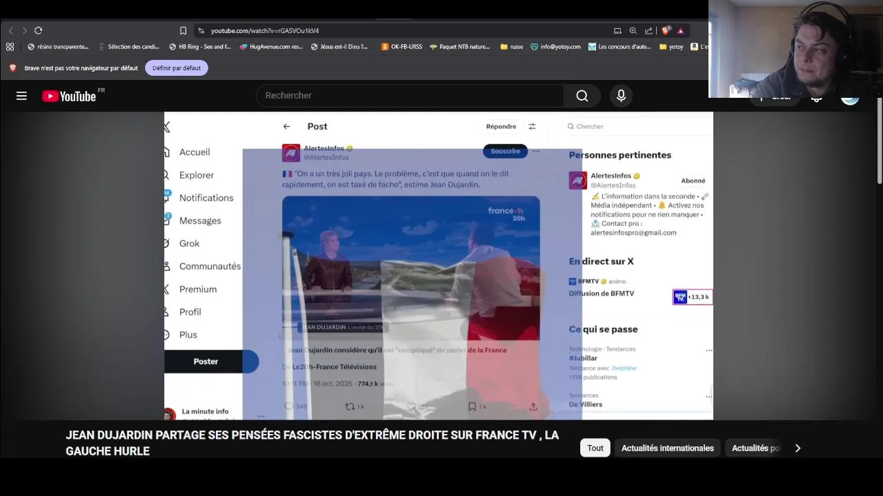Click the share icon under the tweet

pyautogui.click(x=533, y=406)
